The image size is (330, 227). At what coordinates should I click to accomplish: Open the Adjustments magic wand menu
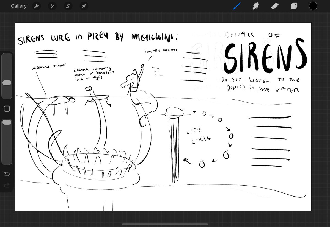(x=52, y=6)
